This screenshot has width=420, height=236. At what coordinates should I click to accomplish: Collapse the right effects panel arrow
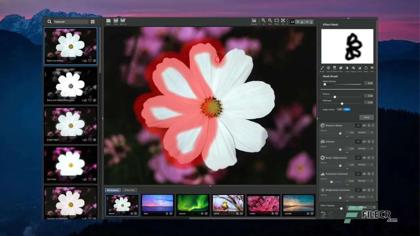(317, 118)
